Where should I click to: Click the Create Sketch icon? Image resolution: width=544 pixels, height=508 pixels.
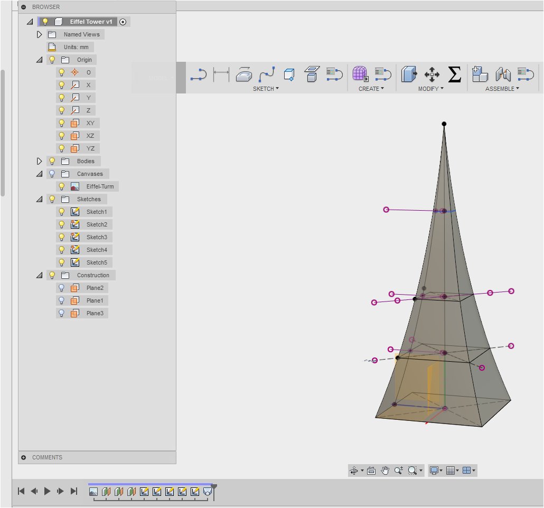[244, 74]
